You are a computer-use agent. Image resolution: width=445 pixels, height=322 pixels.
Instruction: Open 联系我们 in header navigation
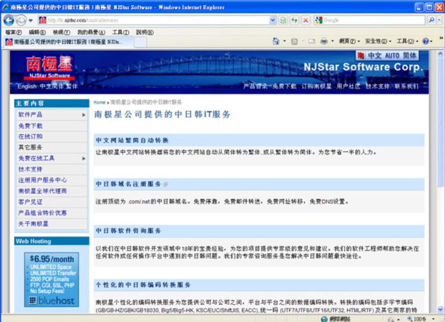(406, 86)
